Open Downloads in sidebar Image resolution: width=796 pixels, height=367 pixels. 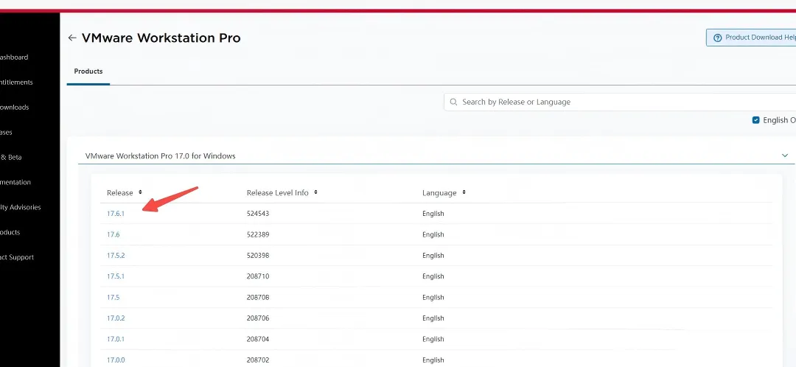[x=14, y=107]
